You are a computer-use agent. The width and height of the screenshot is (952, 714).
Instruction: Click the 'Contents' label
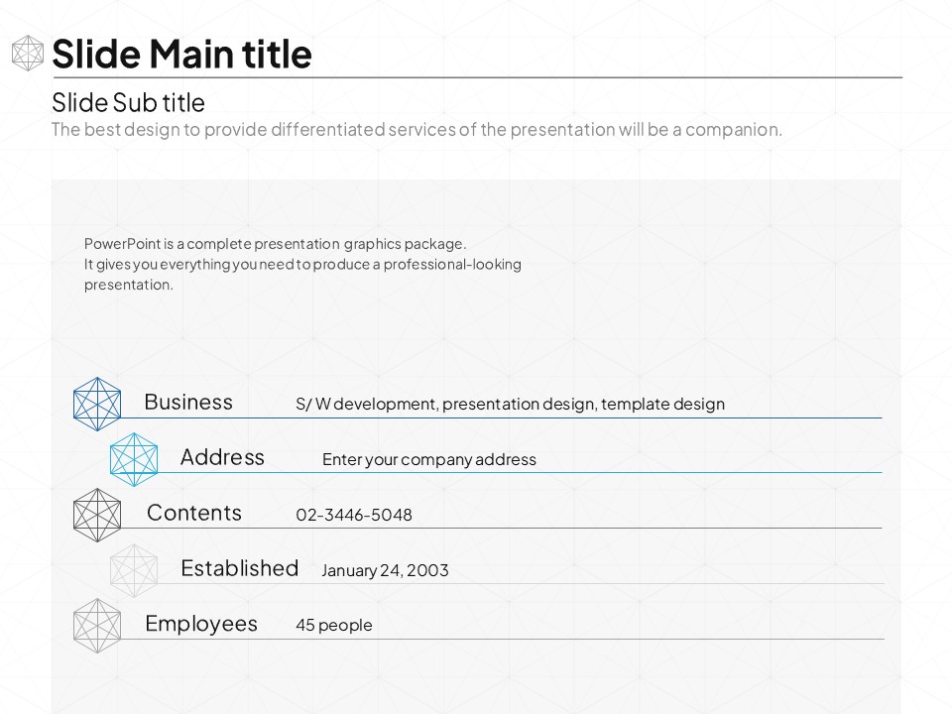[194, 513]
